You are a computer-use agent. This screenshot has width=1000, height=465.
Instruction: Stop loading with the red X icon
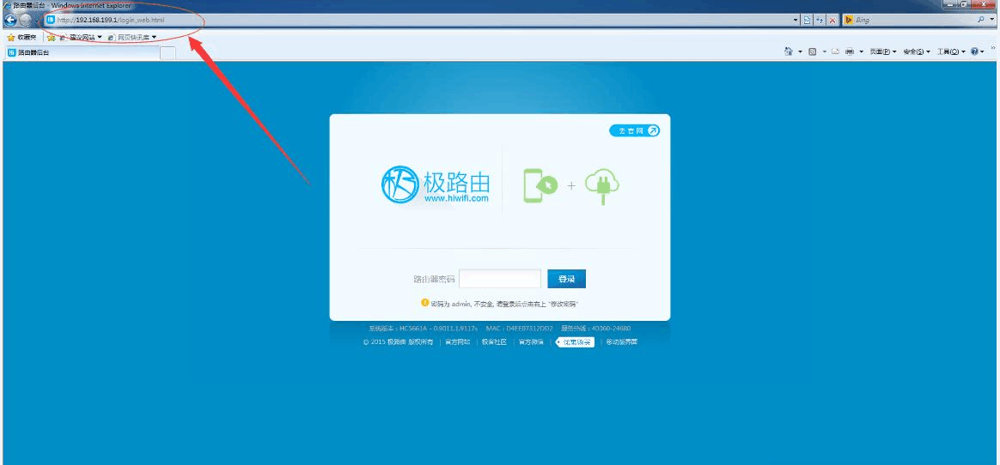[832, 21]
